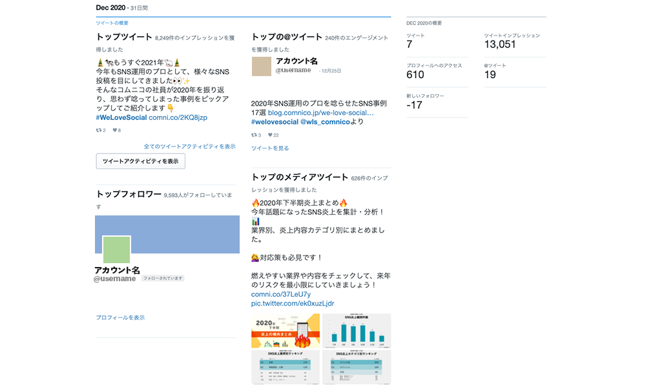The image size is (646, 387).
Task: Click the green avatar of the top follower
Action: (116, 250)
